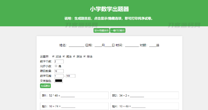Click the question box 题4: 10 + 49
The height and width of the screenshot is (110, 208).
point(145,106)
